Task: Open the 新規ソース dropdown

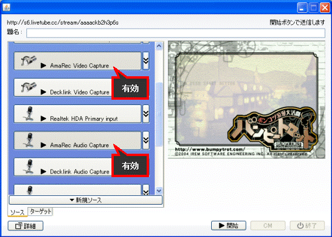Action: 86,200
